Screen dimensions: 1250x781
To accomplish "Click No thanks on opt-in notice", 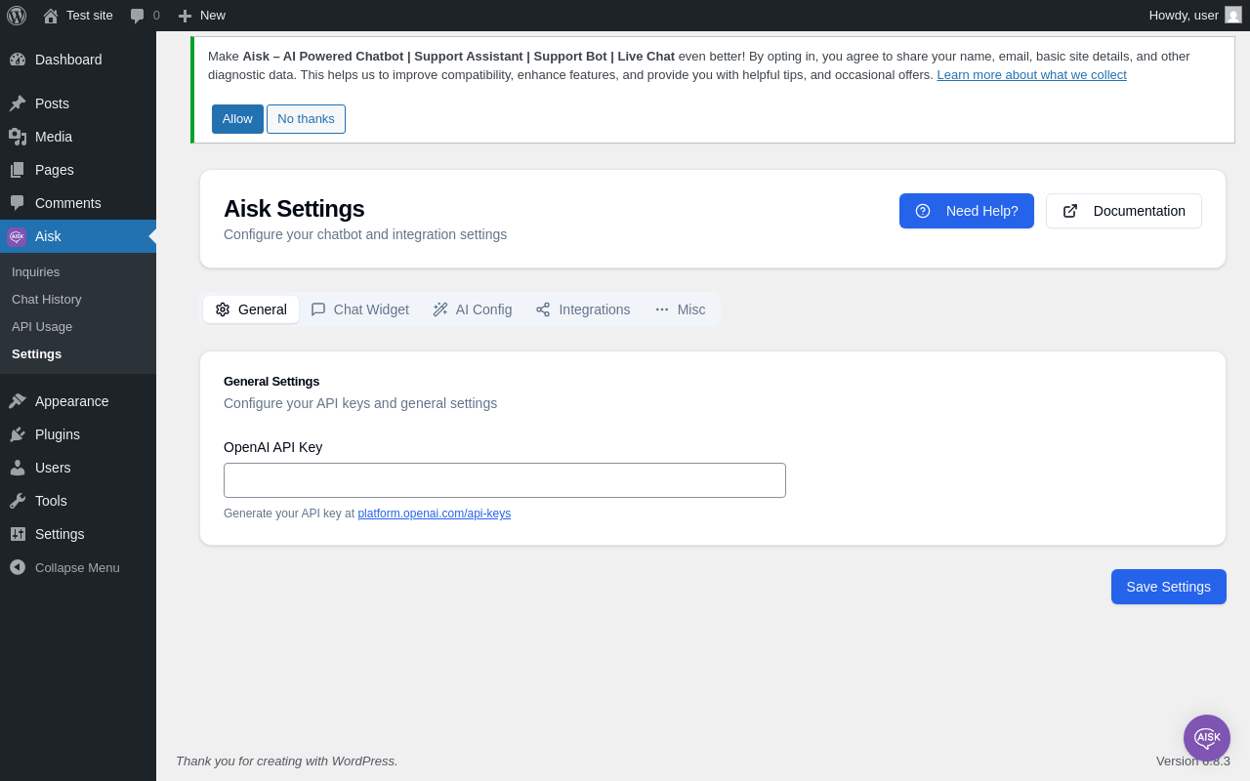I will pos(306,119).
